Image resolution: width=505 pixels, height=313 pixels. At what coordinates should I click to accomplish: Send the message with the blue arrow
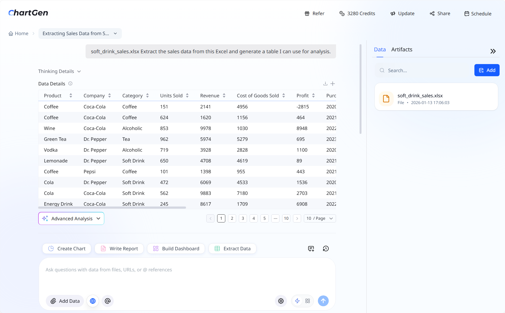click(323, 301)
